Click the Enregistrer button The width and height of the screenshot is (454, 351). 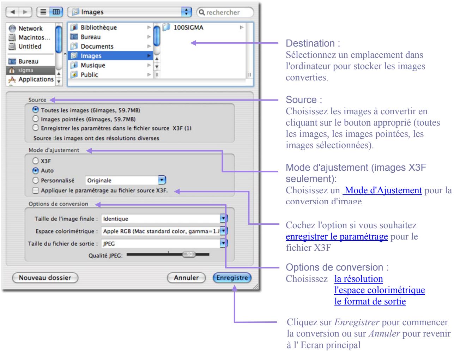[x=232, y=278]
